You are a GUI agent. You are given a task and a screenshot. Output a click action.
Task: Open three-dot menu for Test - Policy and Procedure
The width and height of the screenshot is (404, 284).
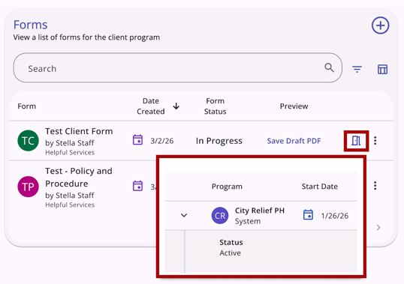375,186
